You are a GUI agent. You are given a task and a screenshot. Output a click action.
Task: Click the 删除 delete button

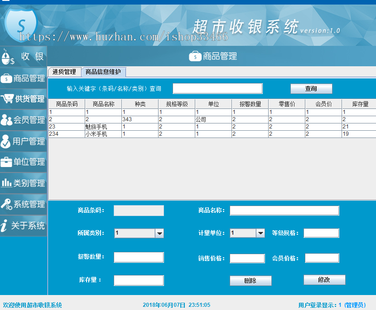(250, 280)
